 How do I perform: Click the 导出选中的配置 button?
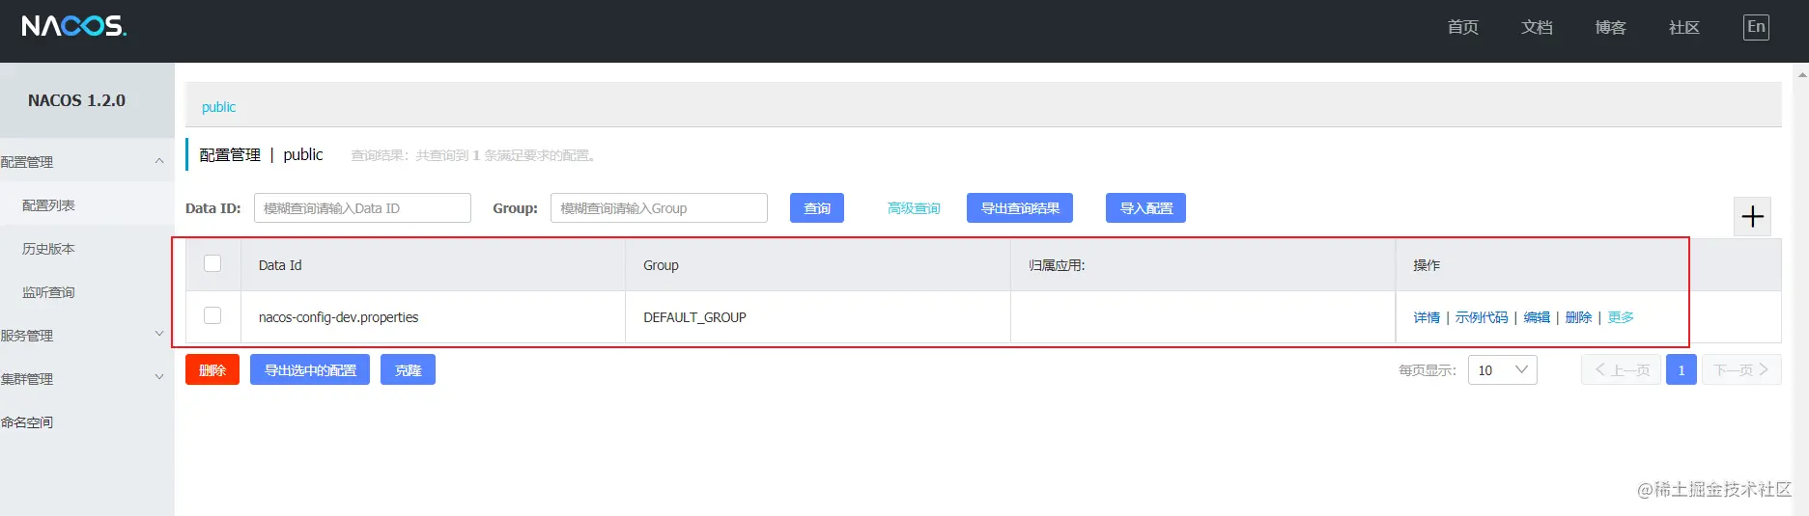(310, 370)
